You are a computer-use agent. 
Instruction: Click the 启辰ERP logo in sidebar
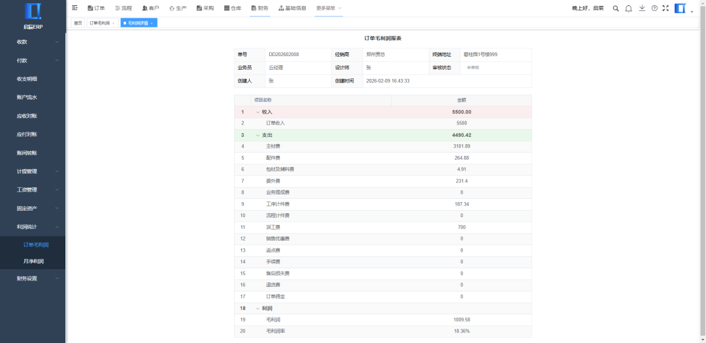pos(33,11)
